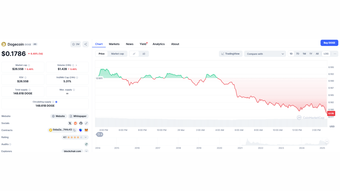Open Dogecoin Reddit social link
The height and width of the screenshot is (191, 340).
(75, 123)
